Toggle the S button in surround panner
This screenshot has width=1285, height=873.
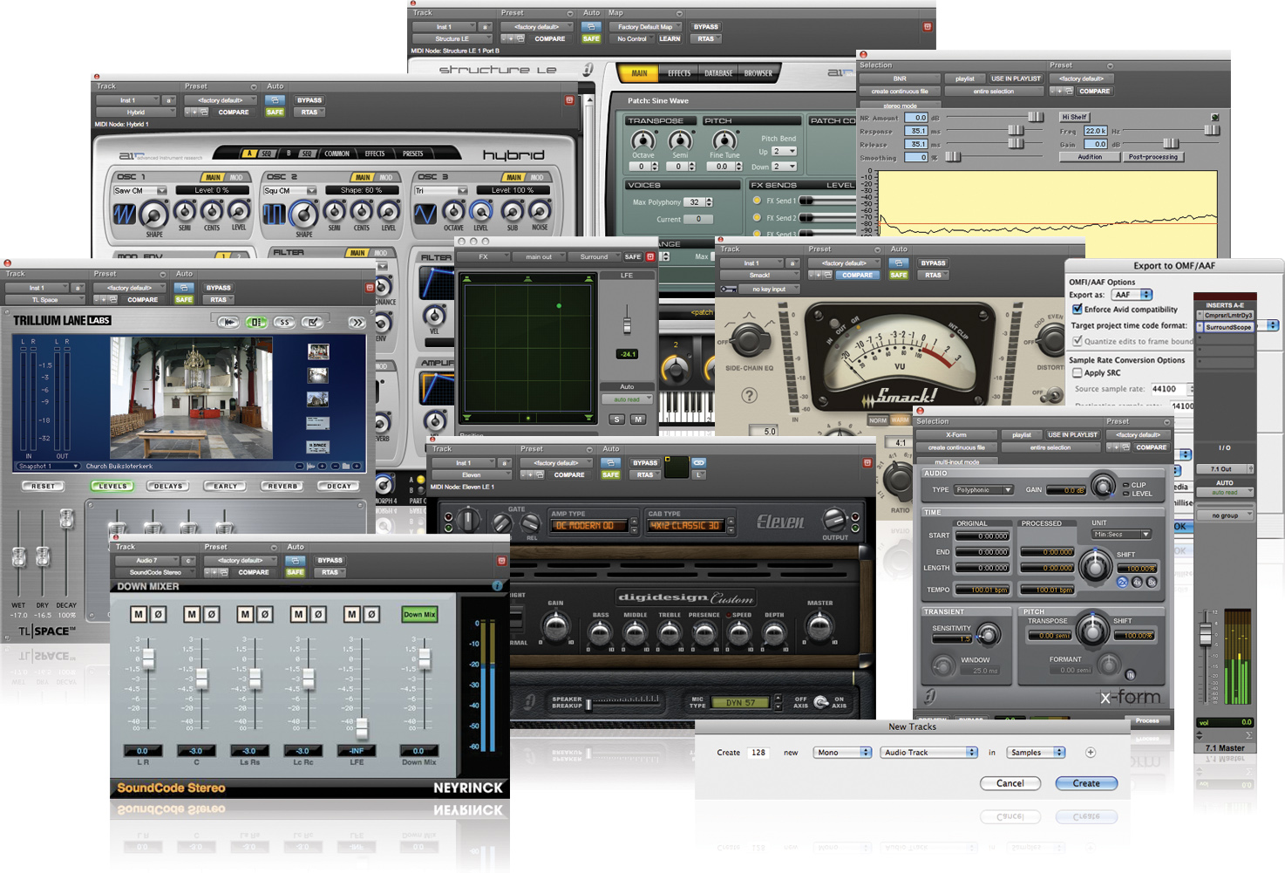617,419
